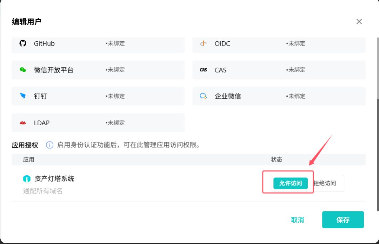
Task: Select the DingTalk bird icon
Action: [22, 96]
